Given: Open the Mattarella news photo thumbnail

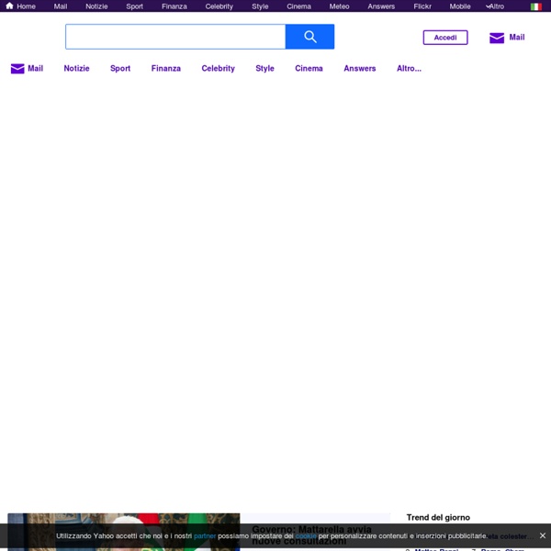Looking at the screenshot, I should click(124, 532).
